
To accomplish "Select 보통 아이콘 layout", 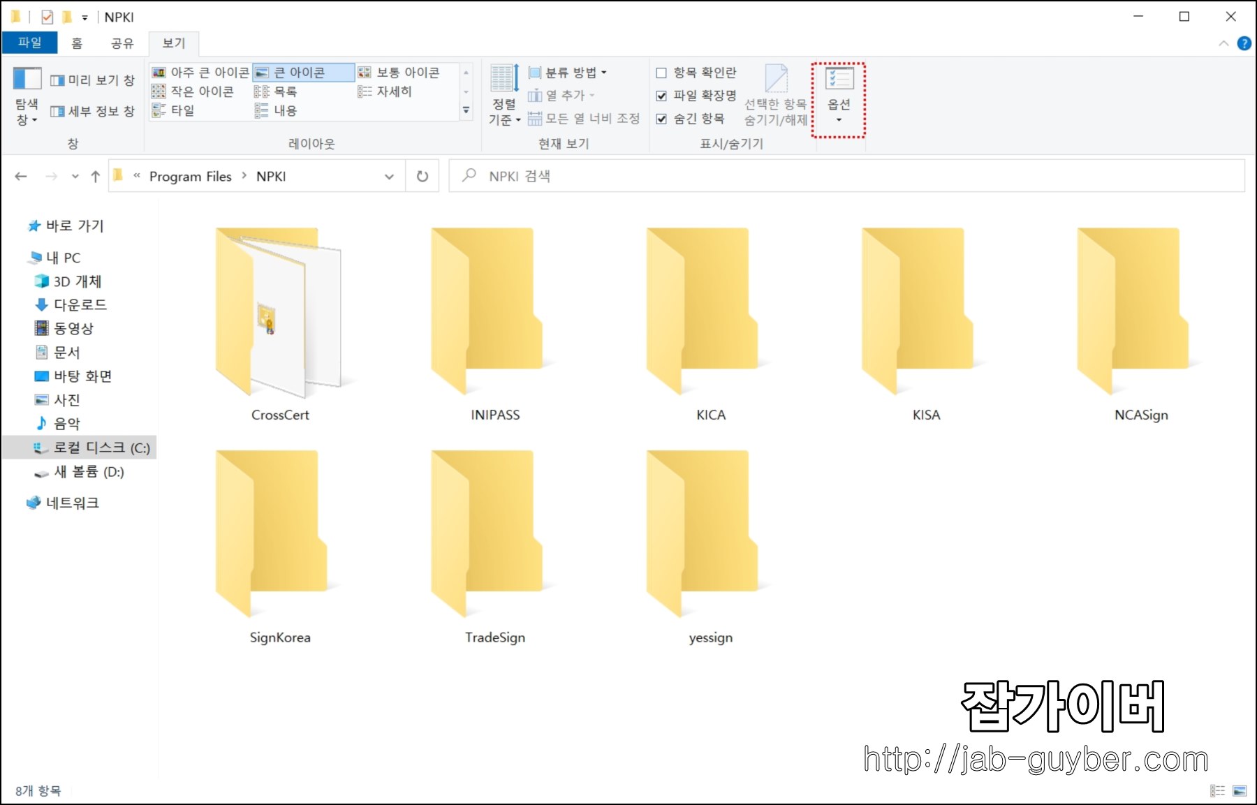I will (x=399, y=73).
